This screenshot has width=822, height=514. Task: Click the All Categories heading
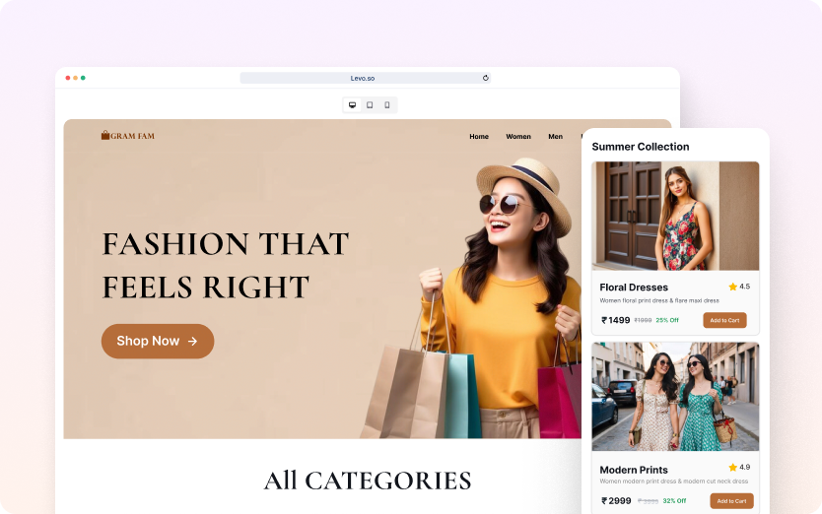pos(368,481)
